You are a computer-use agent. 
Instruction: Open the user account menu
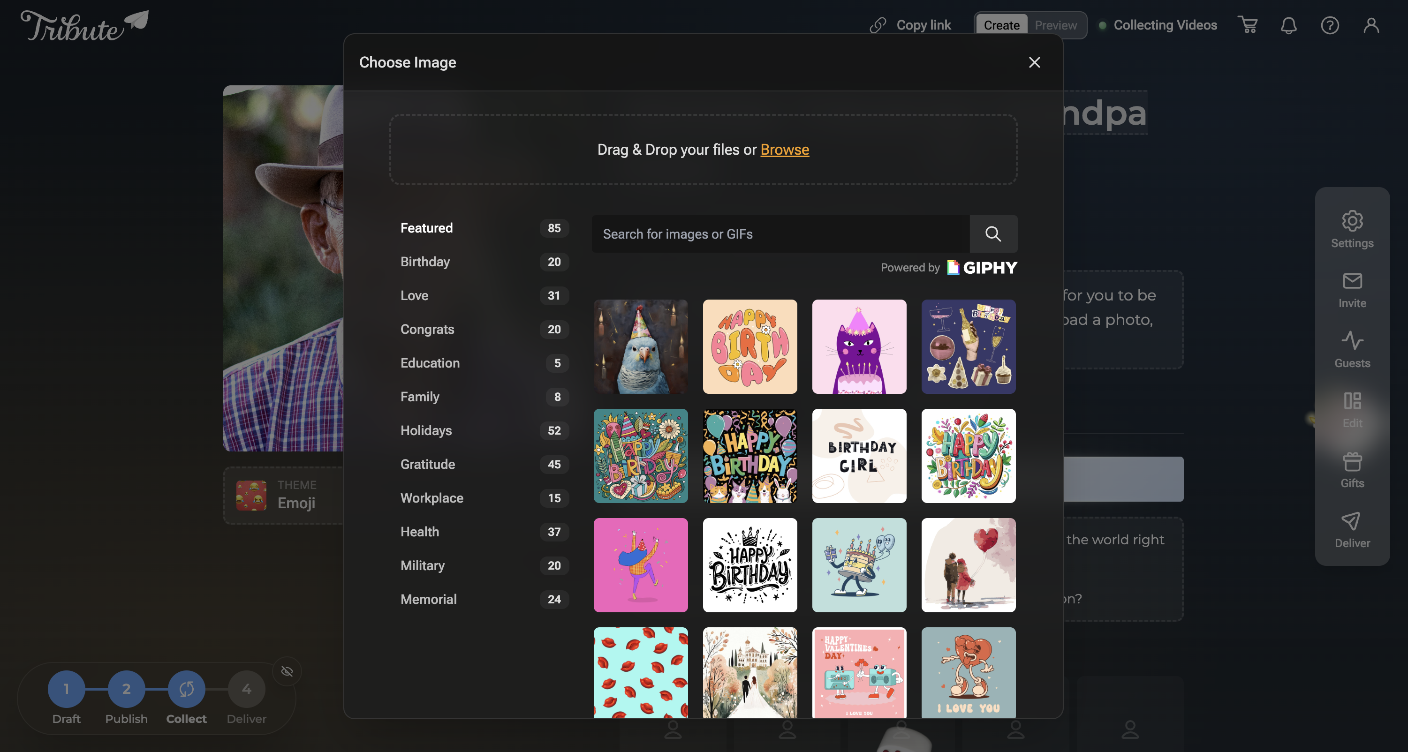tap(1371, 25)
